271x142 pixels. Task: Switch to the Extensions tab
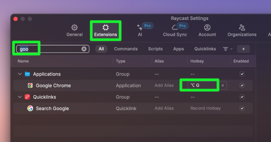[106, 30]
